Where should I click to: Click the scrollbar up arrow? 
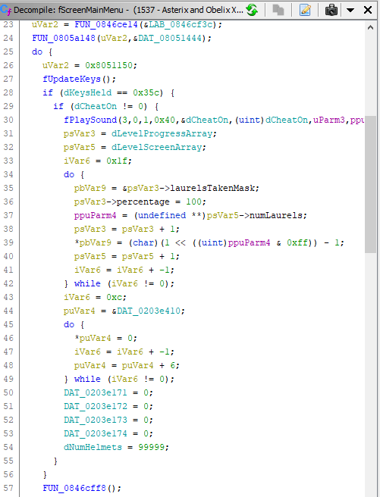tap(370, 27)
